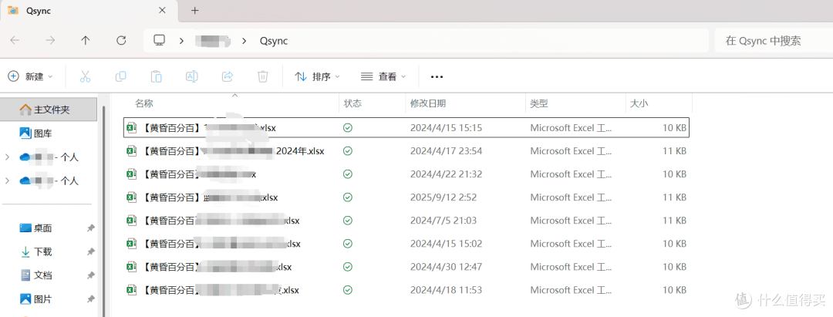
Task: Click the Copy icon in toolbar
Action: tap(120, 76)
